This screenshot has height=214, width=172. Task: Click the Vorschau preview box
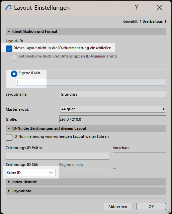tap(140, 164)
